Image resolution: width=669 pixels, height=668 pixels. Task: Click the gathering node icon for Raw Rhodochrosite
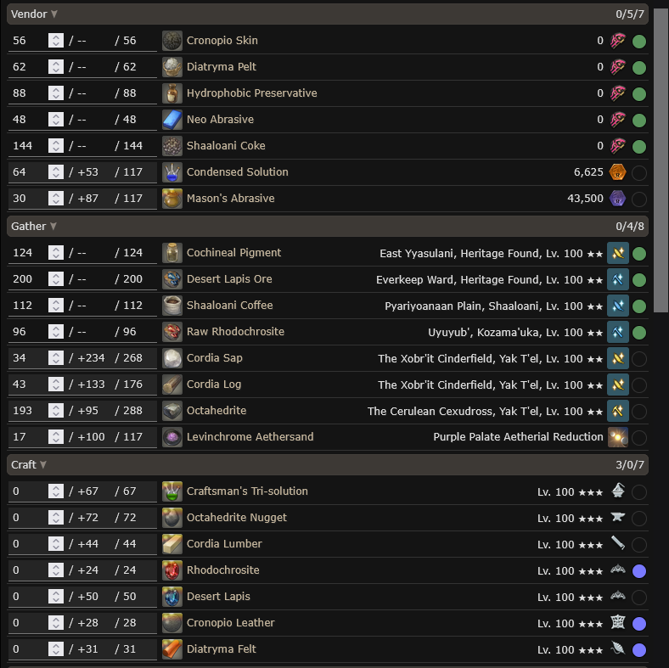618,332
